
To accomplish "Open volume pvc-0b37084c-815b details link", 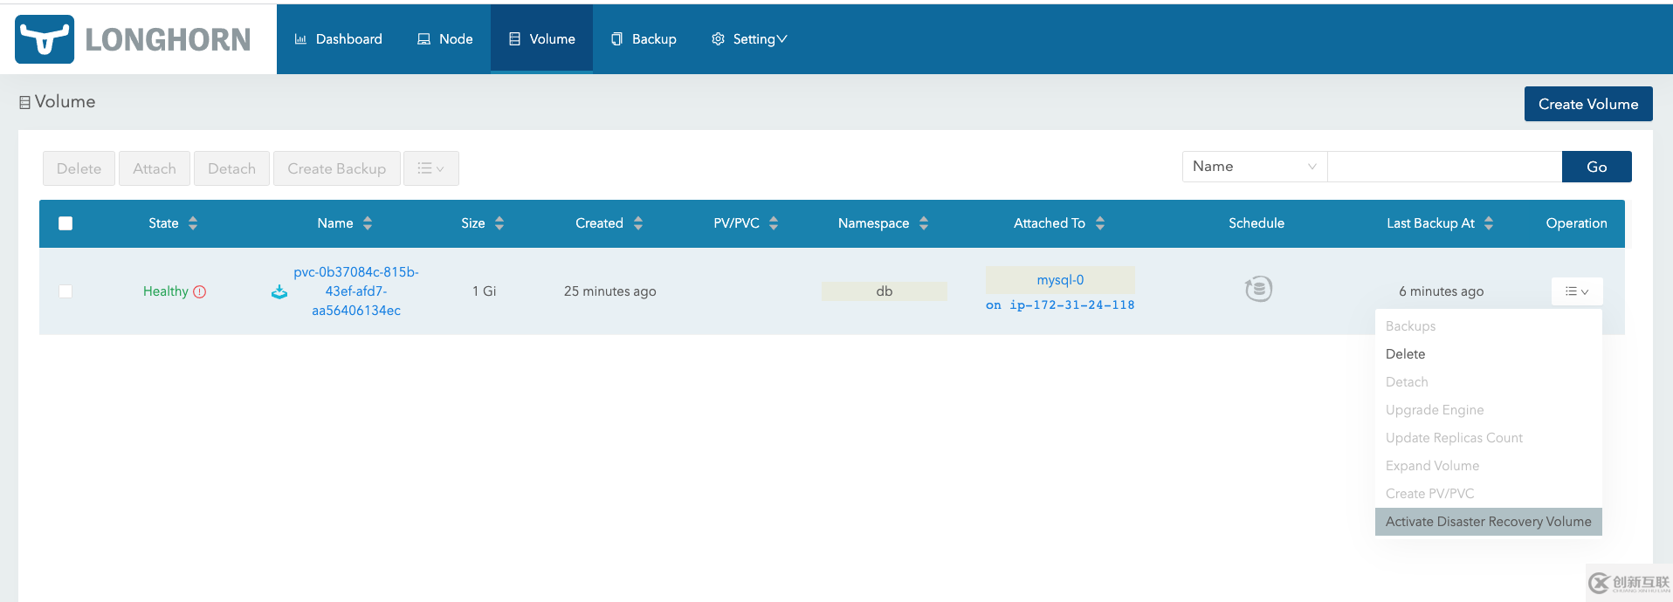I will pos(356,291).
